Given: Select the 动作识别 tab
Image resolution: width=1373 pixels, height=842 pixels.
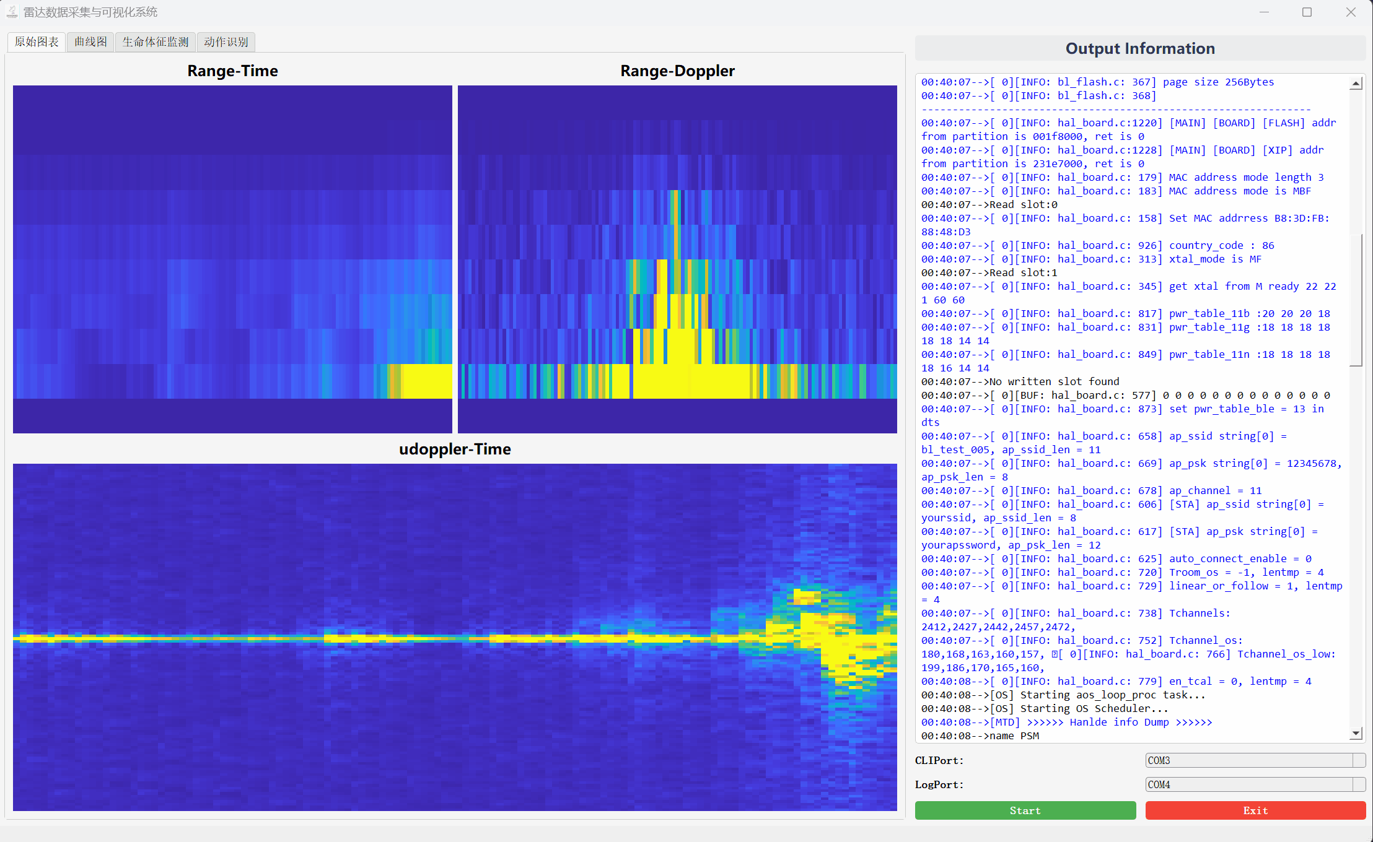Looking at the screenshot, I should click(x=226, y=41).
